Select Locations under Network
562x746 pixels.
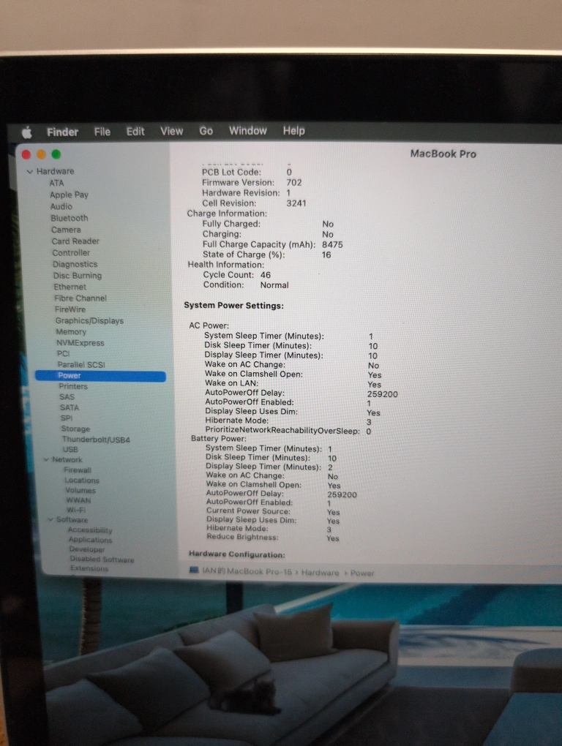[82, 480]
